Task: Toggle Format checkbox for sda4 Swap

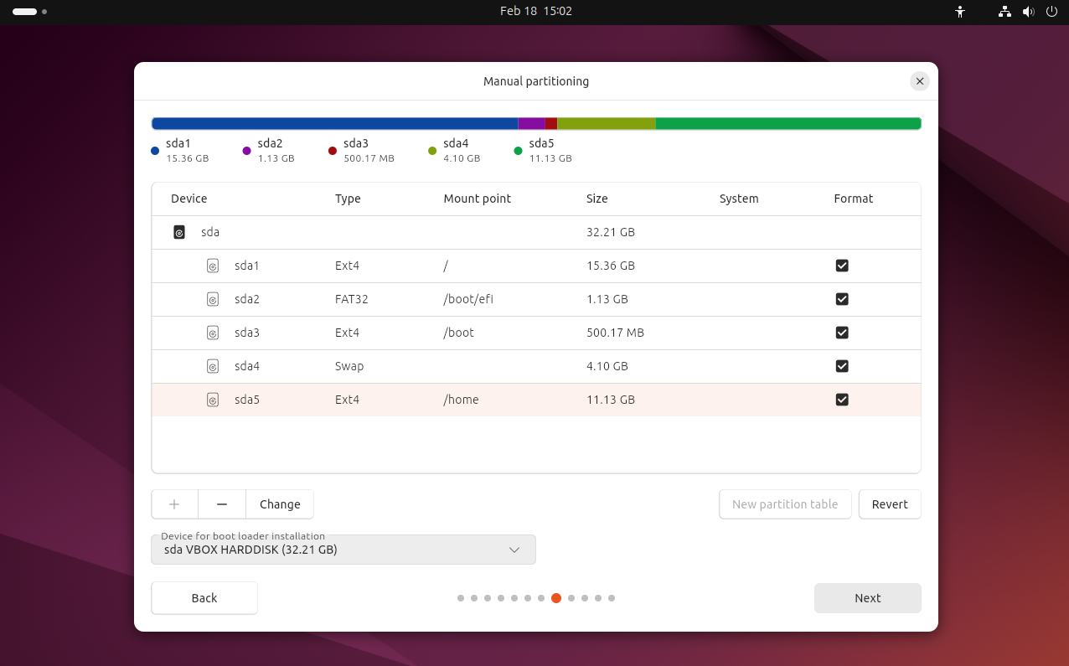Action: 842,366
